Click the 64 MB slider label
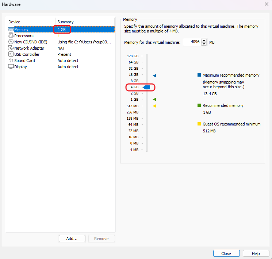 pos(133,125)
